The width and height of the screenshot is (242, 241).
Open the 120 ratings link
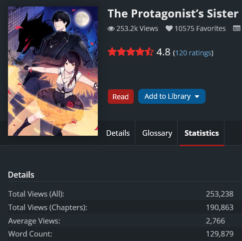pyautogui.click(x=193, y=53)
